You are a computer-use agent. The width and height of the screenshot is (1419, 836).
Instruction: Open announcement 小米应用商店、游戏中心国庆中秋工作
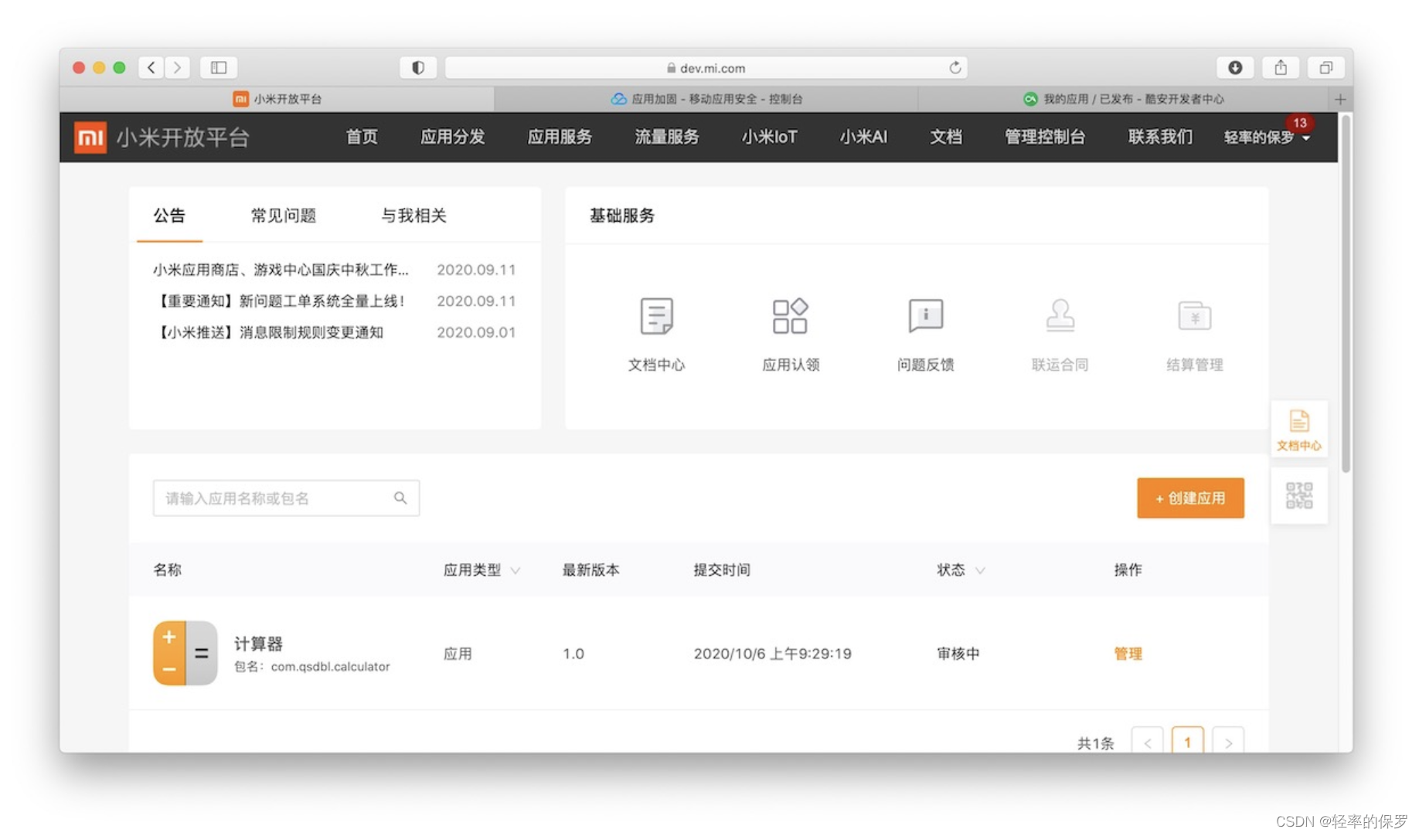tap(281, 270)
